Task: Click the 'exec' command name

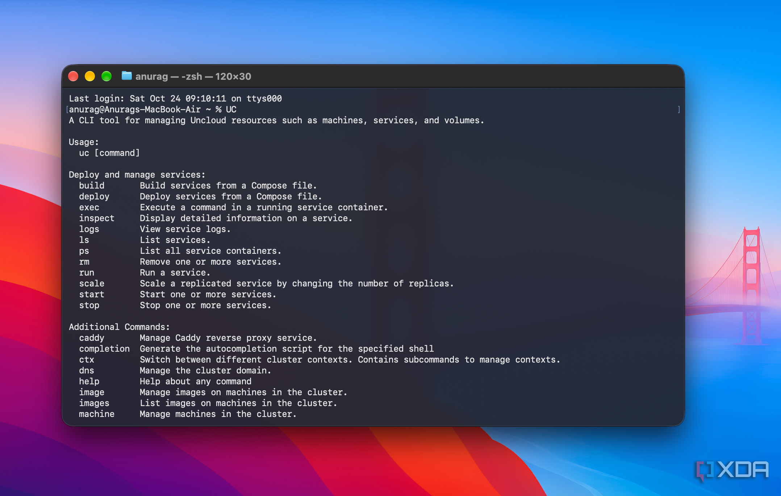Action: pyautogui.click(x=89, y=207)
